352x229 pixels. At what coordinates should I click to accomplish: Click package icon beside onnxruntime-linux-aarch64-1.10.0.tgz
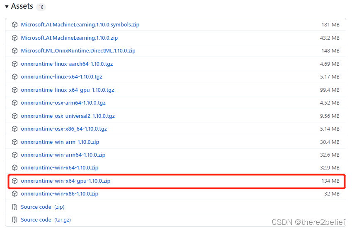(15, 64)
